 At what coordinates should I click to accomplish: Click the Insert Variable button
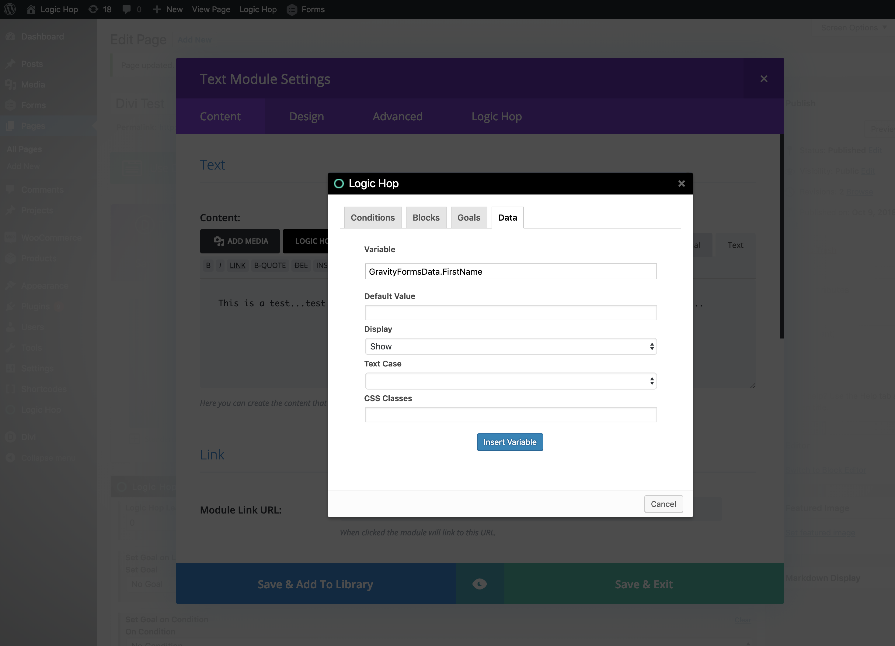tap(510, 442)
